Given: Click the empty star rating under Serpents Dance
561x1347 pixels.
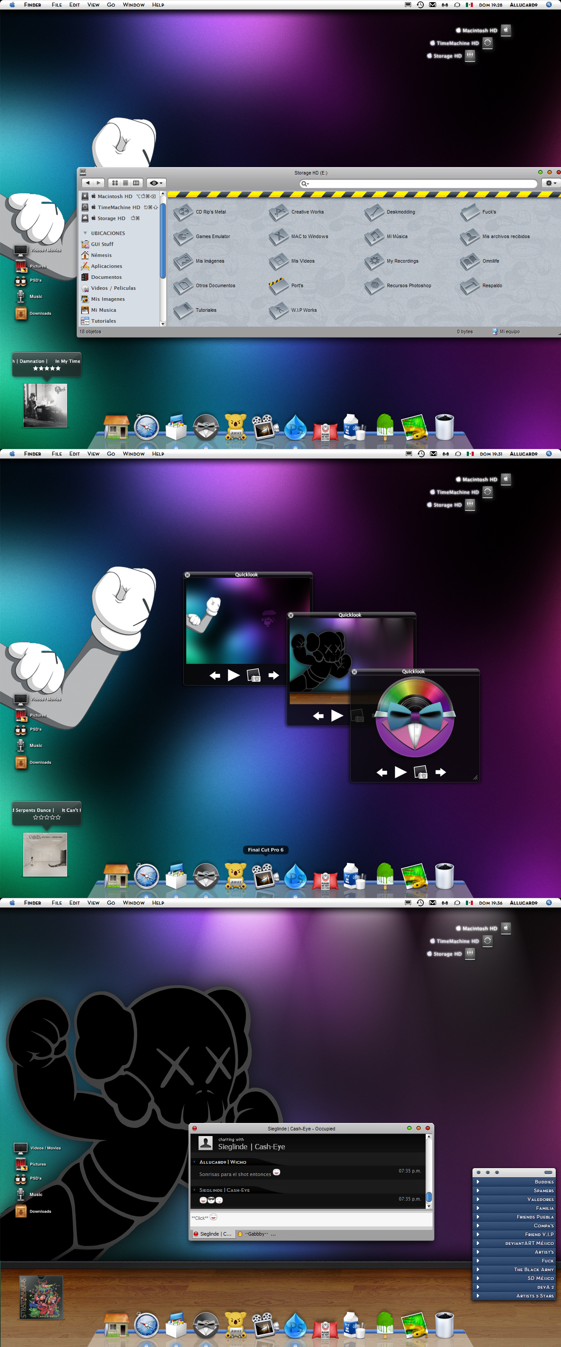Looking at the screenshot, I should (47, 817).
